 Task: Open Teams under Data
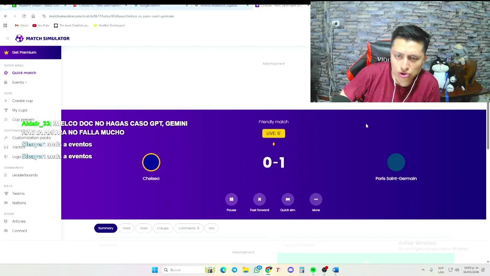click(18, 194)
